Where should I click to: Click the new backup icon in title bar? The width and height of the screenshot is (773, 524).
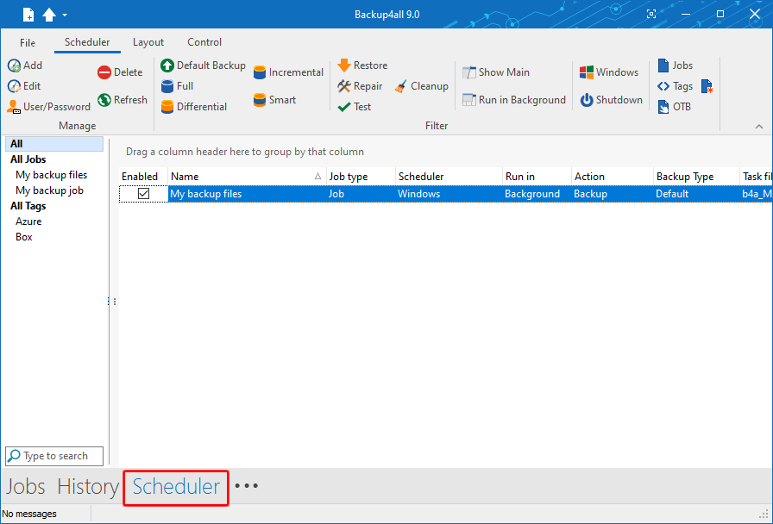(28, 15)
